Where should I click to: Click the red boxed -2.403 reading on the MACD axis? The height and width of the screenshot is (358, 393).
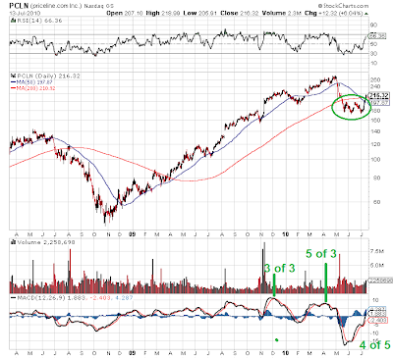378,321
